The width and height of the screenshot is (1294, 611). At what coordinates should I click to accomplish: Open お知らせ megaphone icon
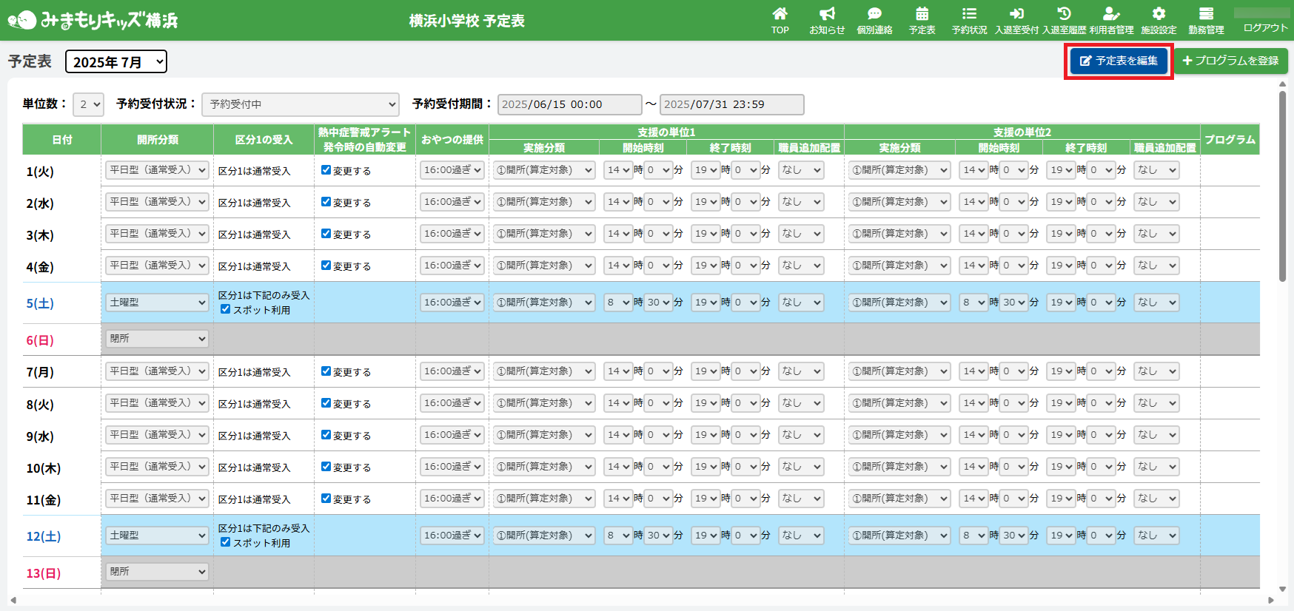point(827,14)
